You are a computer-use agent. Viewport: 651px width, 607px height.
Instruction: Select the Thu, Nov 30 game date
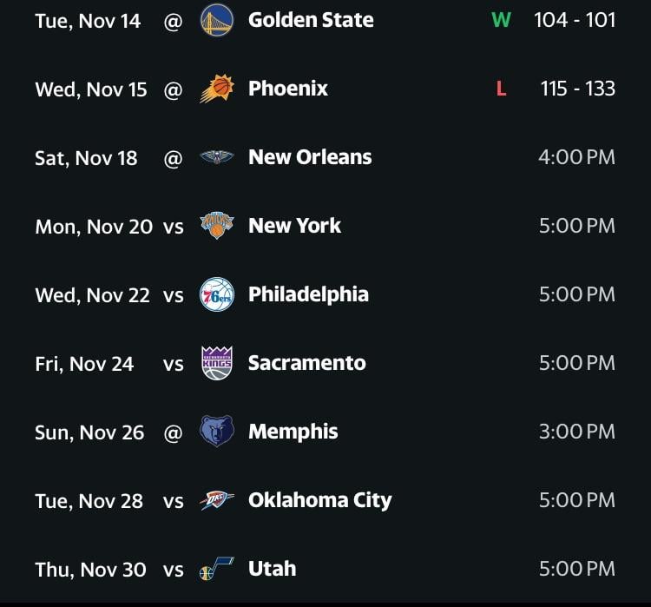tap(90, 570)
